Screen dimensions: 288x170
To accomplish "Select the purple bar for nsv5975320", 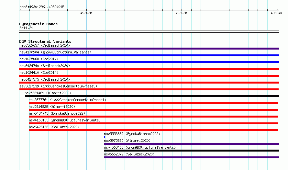I will point(192,144).
